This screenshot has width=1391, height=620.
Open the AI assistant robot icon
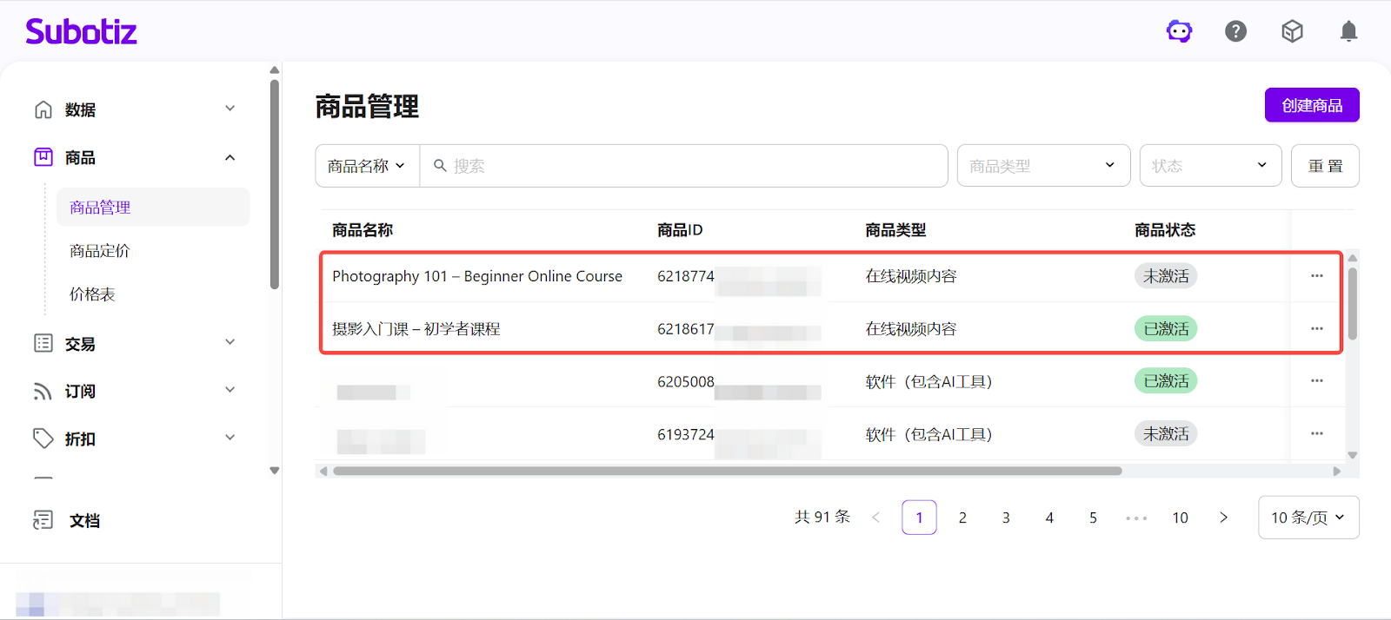1179,32
